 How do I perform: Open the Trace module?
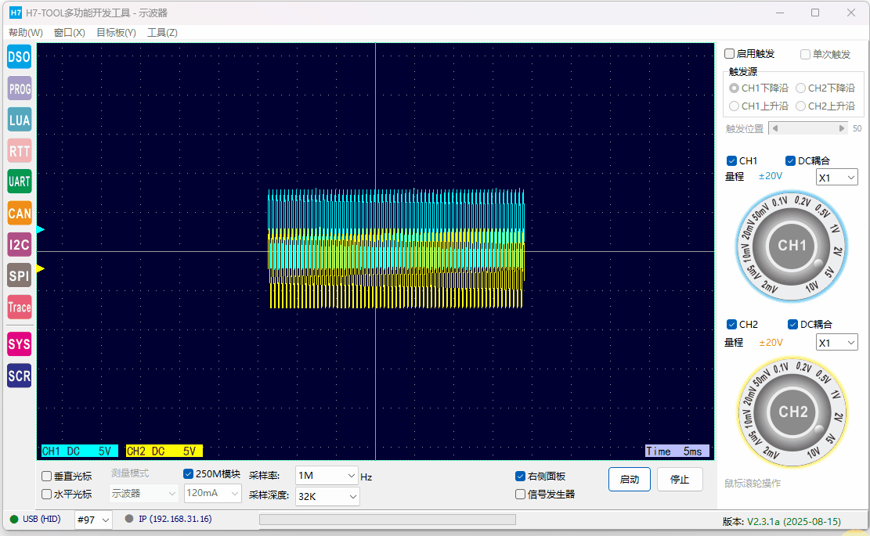(x=20, y=307)
